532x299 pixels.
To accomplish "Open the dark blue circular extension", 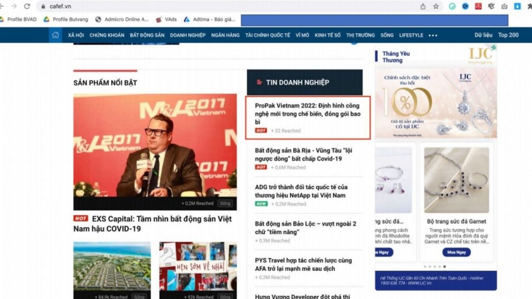I will (465, 6).
